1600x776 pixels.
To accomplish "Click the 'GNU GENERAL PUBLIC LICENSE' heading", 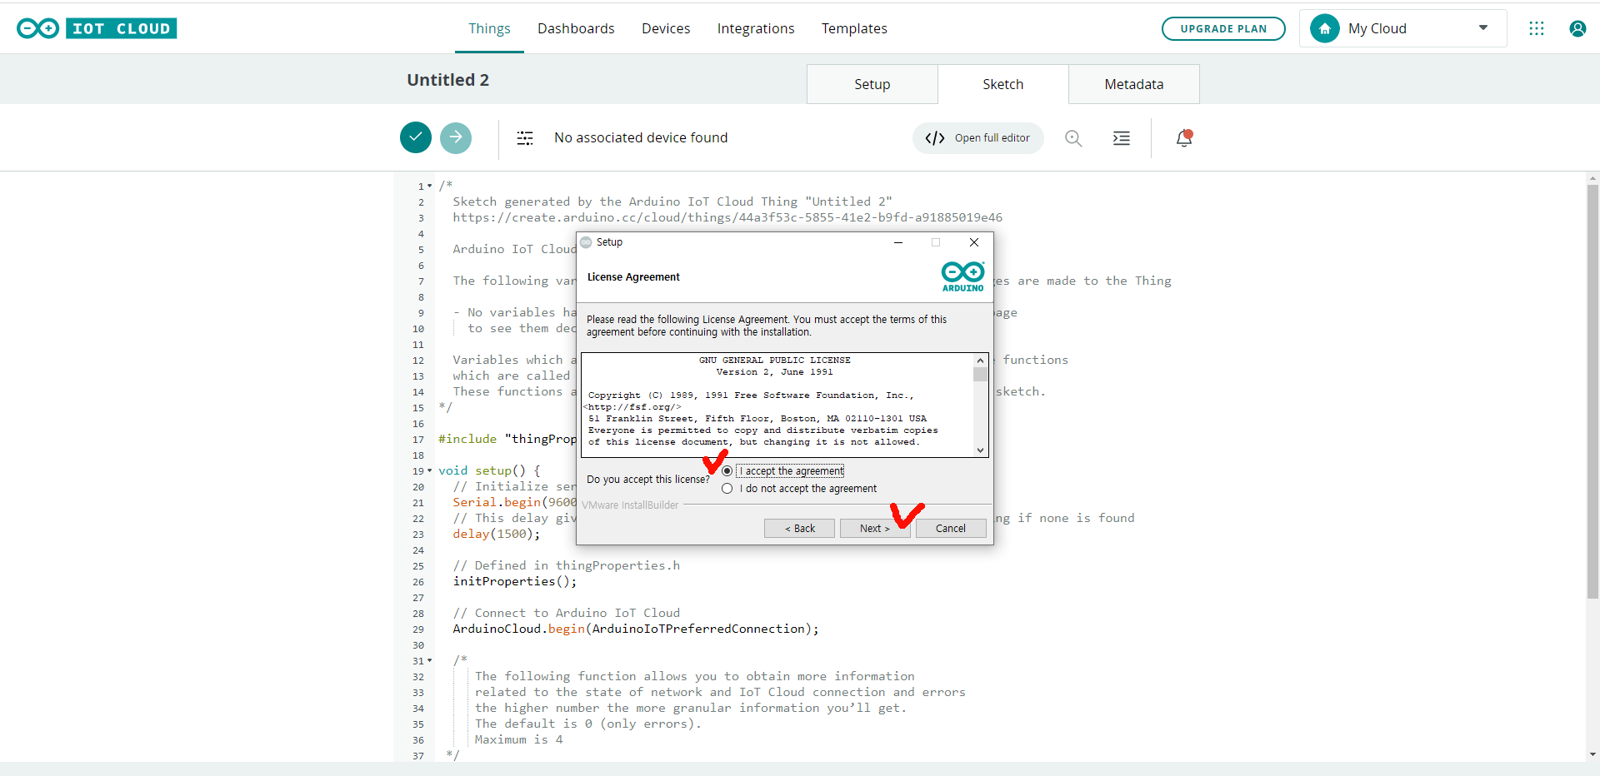I will click(775, 361).
